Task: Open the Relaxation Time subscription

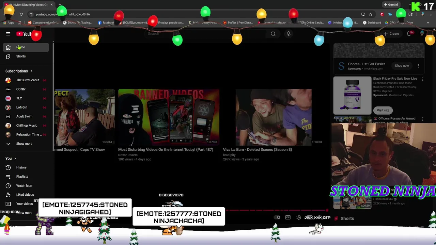Action: point(26,134)
